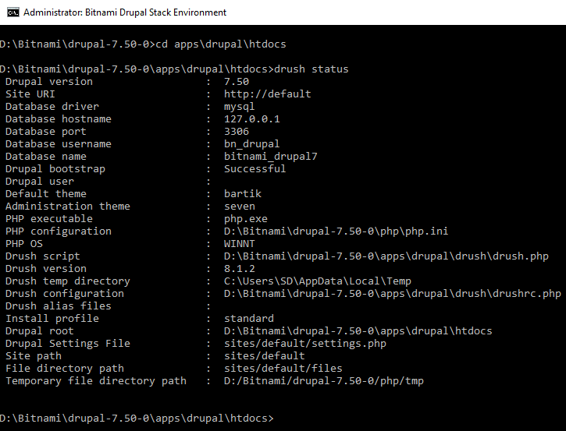Click the Database name bitnami_drupal7
566x431 pixels.
(271, 157)
